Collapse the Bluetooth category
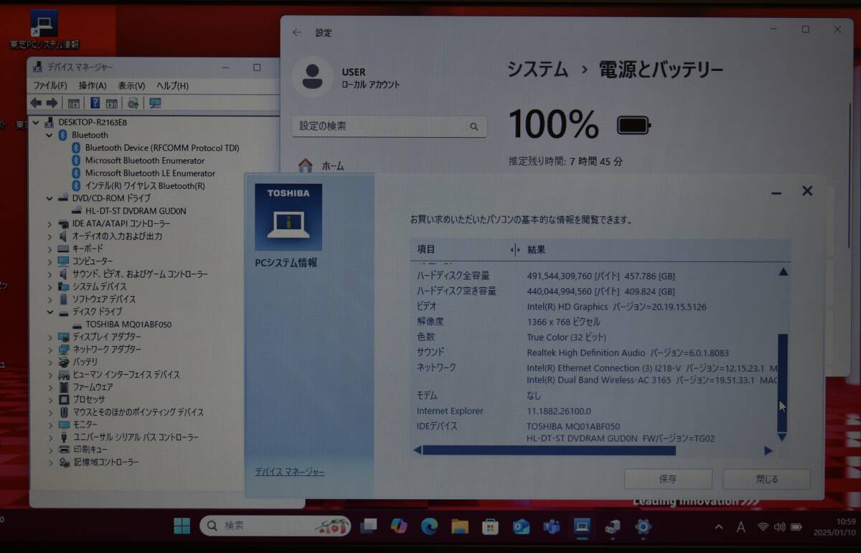 (49, 135)
